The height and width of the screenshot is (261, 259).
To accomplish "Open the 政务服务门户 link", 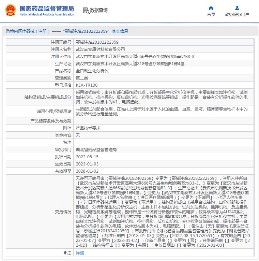I will pyautogui.click(x=237, y=15).
